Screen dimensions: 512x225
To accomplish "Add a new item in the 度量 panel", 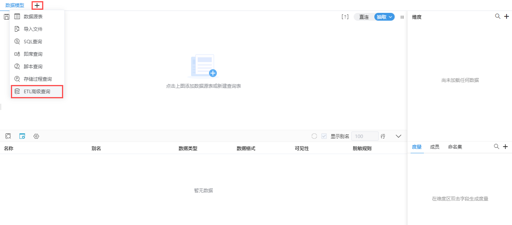I will tap(505, 147).
